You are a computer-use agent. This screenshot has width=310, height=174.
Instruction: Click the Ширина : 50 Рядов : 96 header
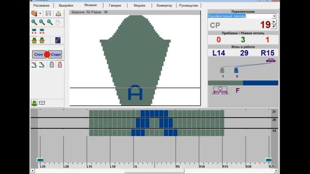click(x=90, y=12)
